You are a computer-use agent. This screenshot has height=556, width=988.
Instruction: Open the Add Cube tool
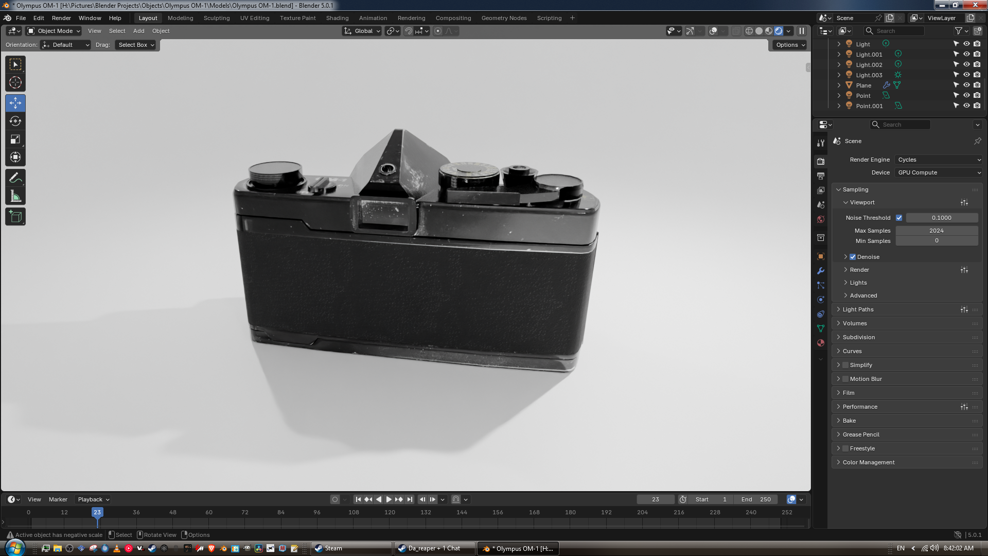[15, 217]
